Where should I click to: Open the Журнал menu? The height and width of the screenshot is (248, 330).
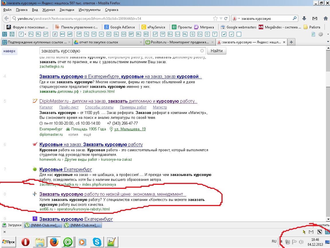pos(48,10)
